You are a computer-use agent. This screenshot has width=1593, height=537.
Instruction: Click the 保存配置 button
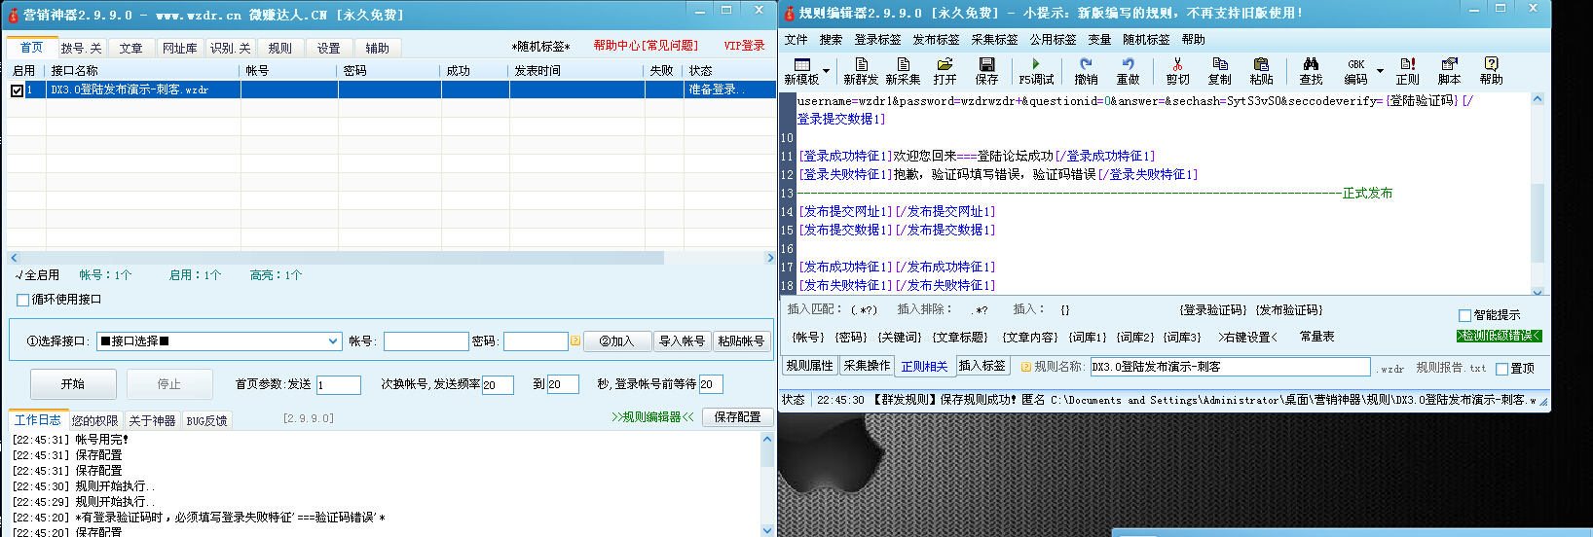(737, 416)
